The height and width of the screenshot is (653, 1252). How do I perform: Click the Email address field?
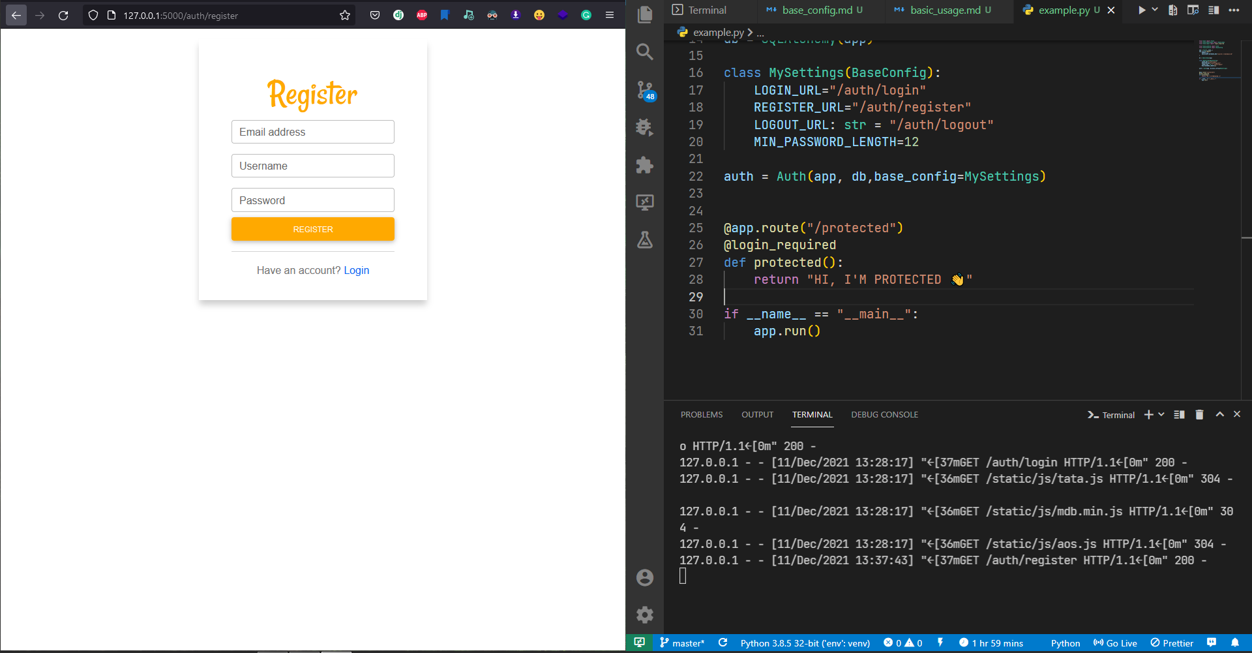tap(313, 132)
